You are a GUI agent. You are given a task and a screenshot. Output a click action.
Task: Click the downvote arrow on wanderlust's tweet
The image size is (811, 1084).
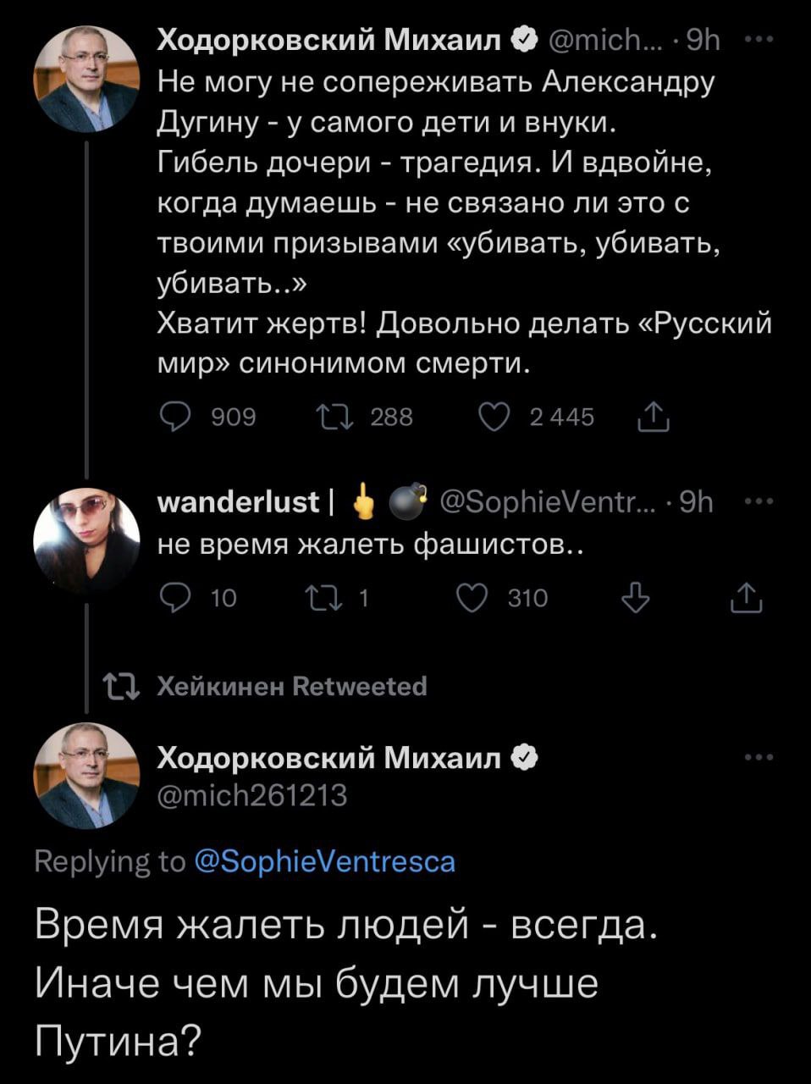pyautogui.click(x=636, y=599)
